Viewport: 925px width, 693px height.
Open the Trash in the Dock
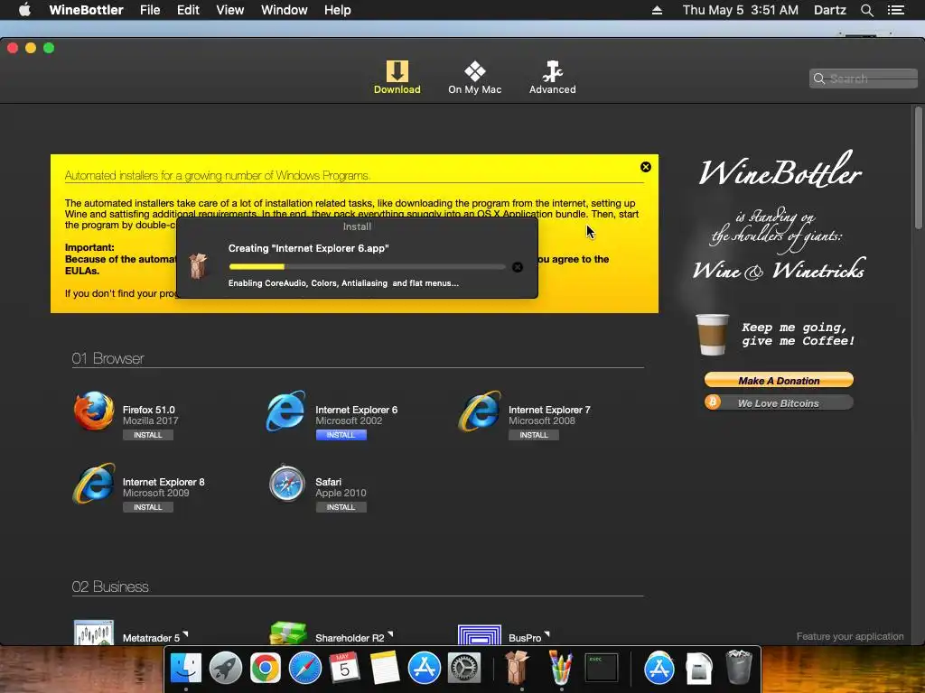click(739, 667)
